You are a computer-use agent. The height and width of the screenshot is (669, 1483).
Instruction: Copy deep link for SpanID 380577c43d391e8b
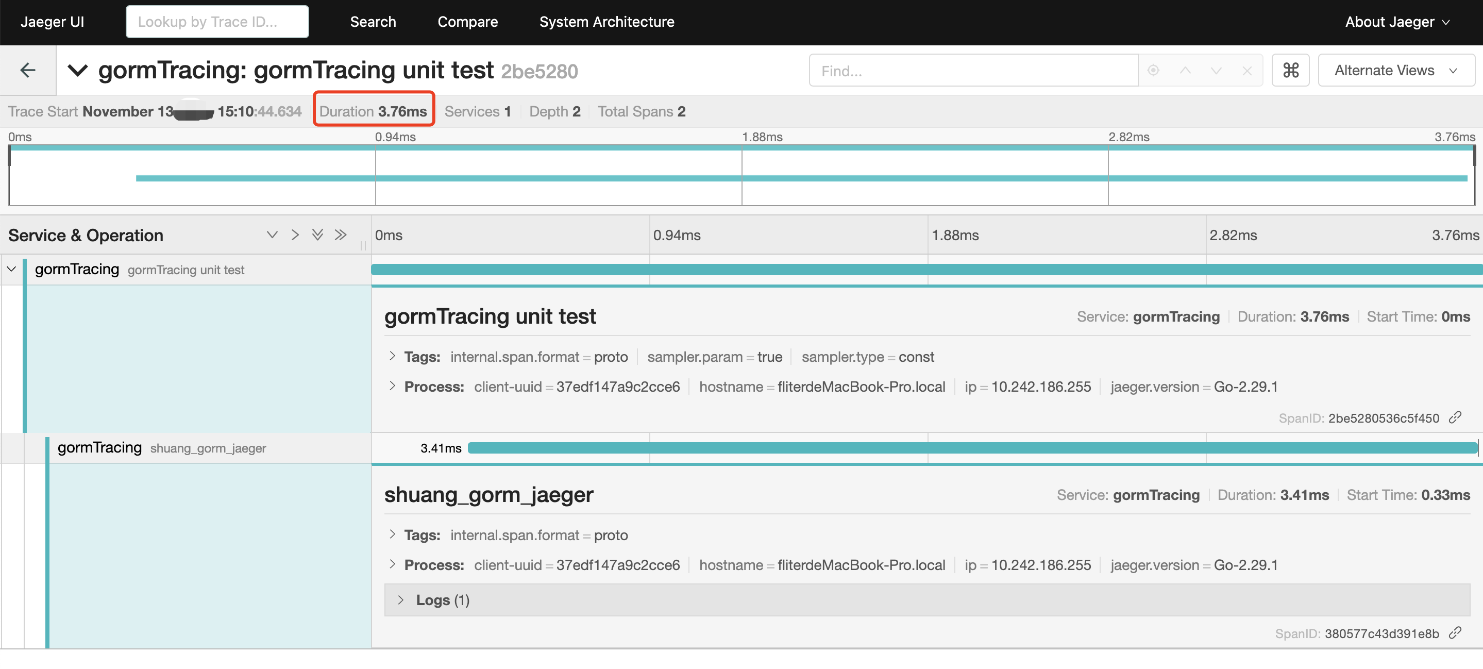click(1455, 633)
